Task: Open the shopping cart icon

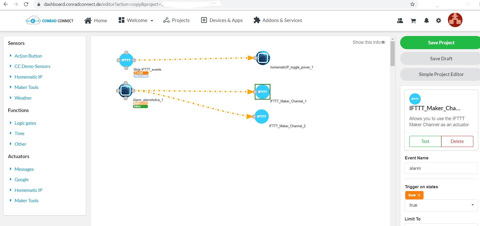Action: (x=413, y=21)
